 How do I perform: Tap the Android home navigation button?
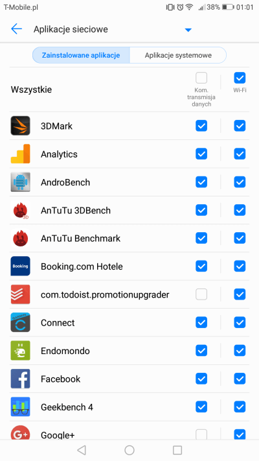(x=129, y=450)
